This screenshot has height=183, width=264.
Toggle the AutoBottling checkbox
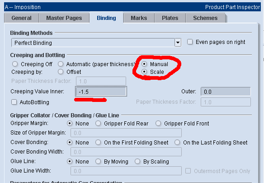click(x=14, y=102)
